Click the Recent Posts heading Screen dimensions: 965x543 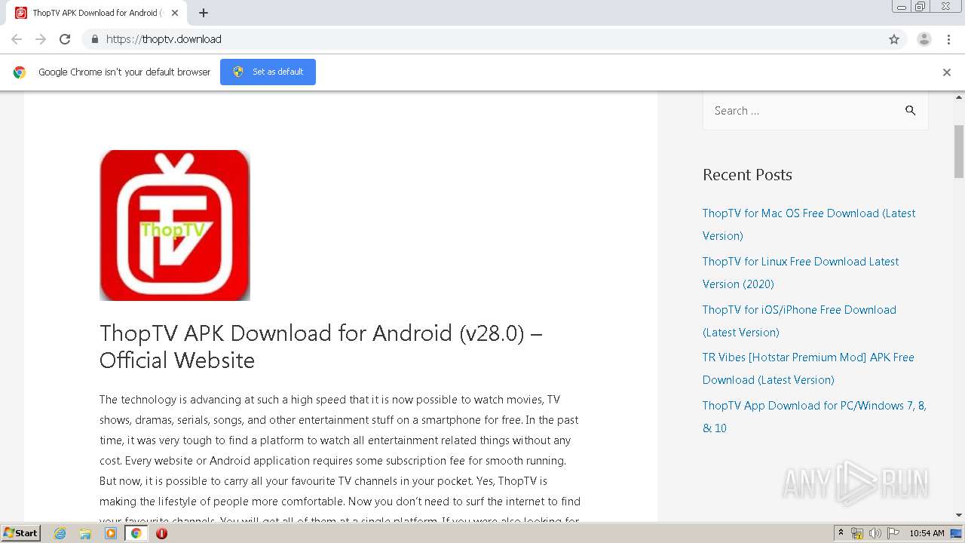pos(747,175)
